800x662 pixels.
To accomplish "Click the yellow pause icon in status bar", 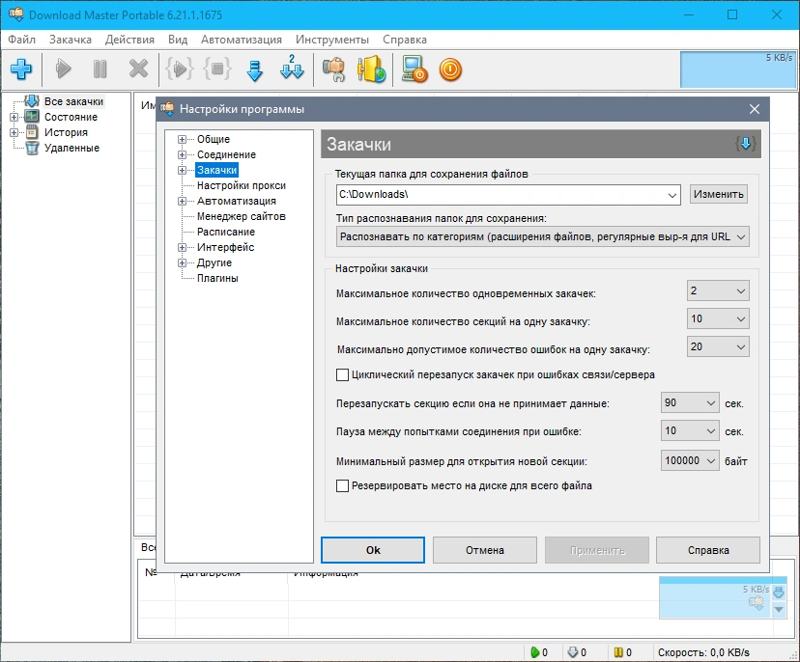I will click(618, 652).
